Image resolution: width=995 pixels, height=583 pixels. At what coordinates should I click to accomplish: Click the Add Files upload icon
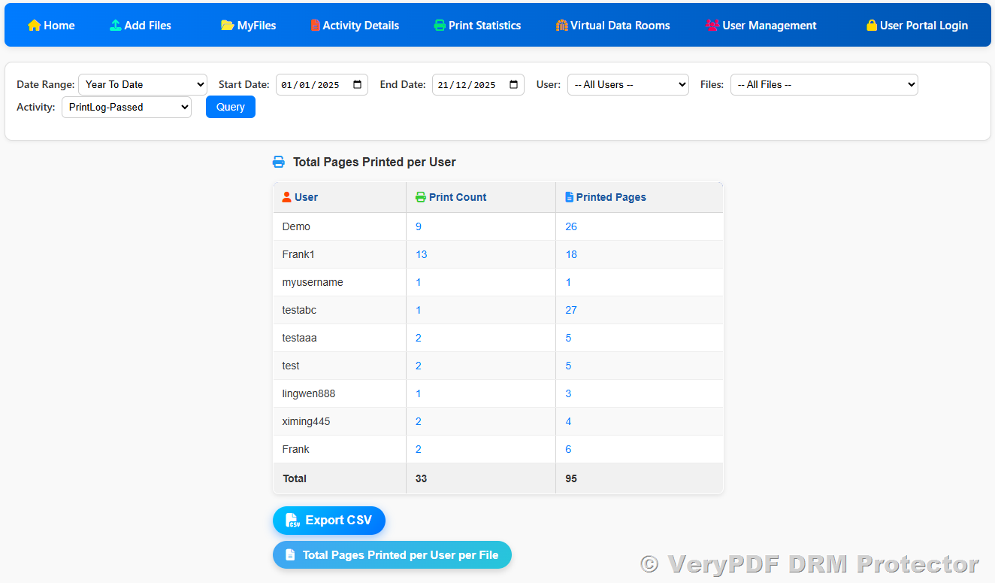click(115, 26)
